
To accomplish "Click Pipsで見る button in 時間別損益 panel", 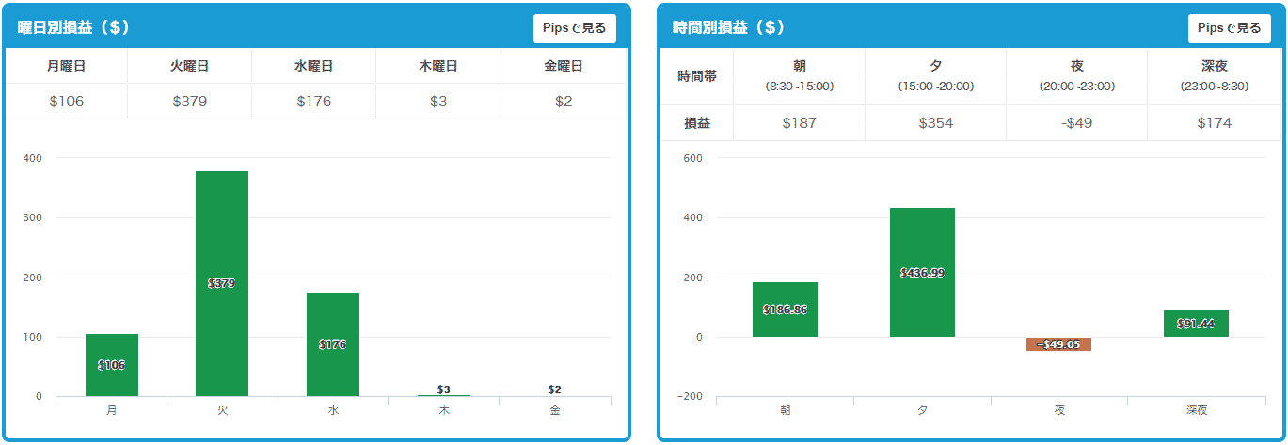I will pyautogui.click(x=1229, y=28).
